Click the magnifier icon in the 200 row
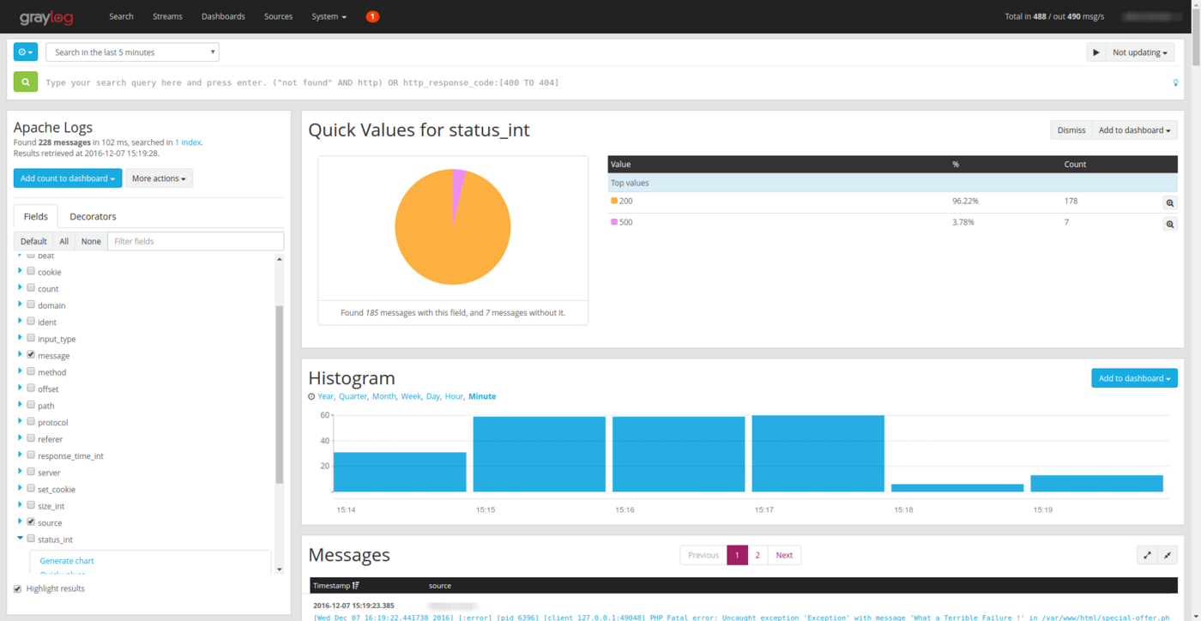1201x621 pixels. [1169, 203]
